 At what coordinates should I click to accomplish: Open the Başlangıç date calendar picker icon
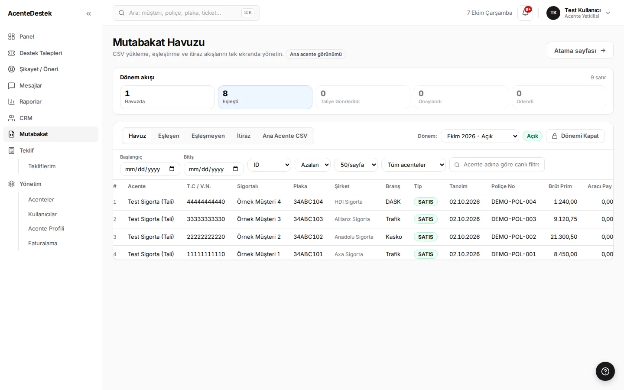[x=172, y=169]
